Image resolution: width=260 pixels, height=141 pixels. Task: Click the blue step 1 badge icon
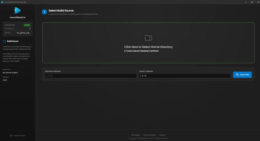click(x=44, y=12)
